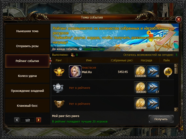
Task: Click the speed-up reward icon showing 30
Action: (x=153, y=71)
